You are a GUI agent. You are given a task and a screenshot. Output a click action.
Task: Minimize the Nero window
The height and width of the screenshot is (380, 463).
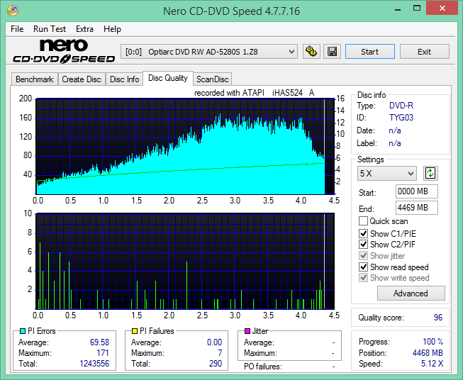398,9
